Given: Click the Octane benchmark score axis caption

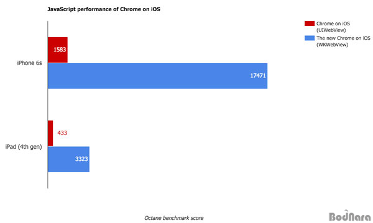Looking at the screenshot, I should 174,218.
